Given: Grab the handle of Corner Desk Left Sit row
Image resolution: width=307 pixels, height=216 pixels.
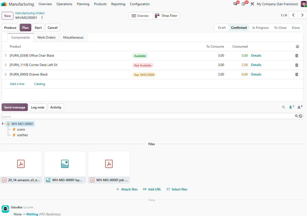Looking at the screenshot, I should [6, 65].
